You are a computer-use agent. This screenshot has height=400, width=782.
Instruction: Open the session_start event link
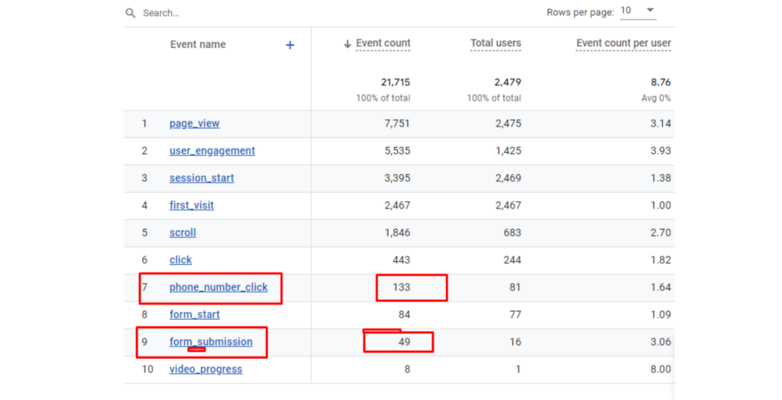(202, 178)
